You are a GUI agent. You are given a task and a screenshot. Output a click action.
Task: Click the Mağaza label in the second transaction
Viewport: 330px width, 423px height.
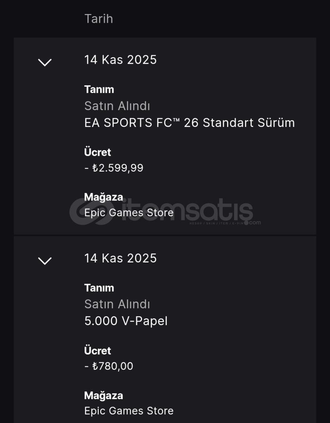point(103,396)
